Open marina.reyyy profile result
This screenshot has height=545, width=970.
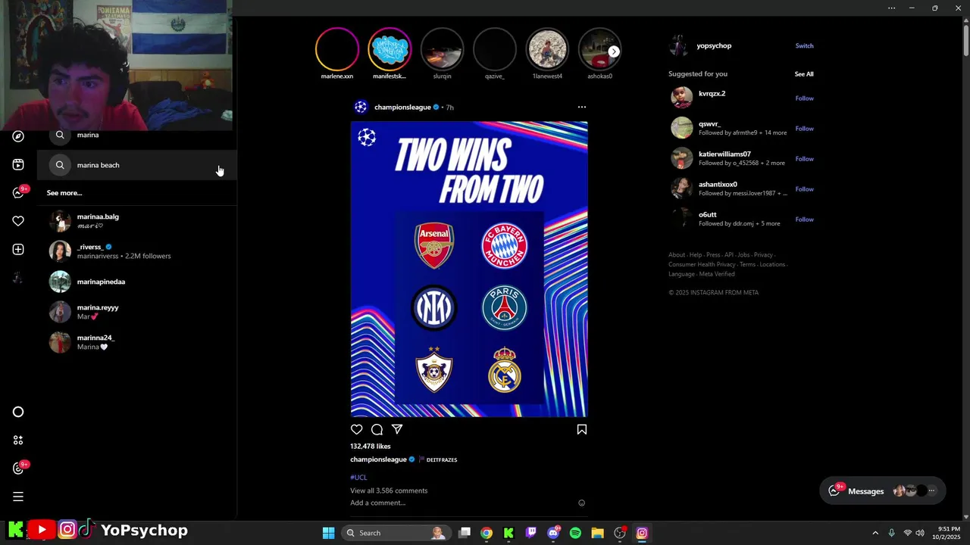pos(137,312)
